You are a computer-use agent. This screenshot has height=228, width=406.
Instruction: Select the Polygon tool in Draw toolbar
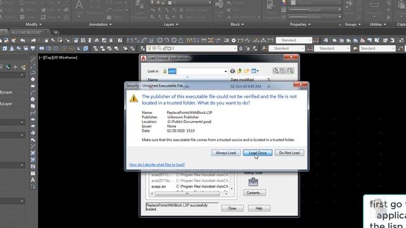[x=33, y=79]
